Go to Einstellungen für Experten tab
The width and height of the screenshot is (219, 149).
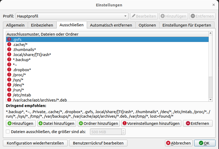click(x=187, y=25)
